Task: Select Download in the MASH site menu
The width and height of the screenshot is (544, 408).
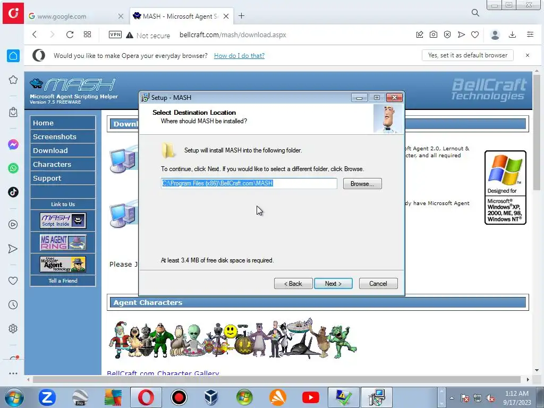Action: tap(63, 150)
